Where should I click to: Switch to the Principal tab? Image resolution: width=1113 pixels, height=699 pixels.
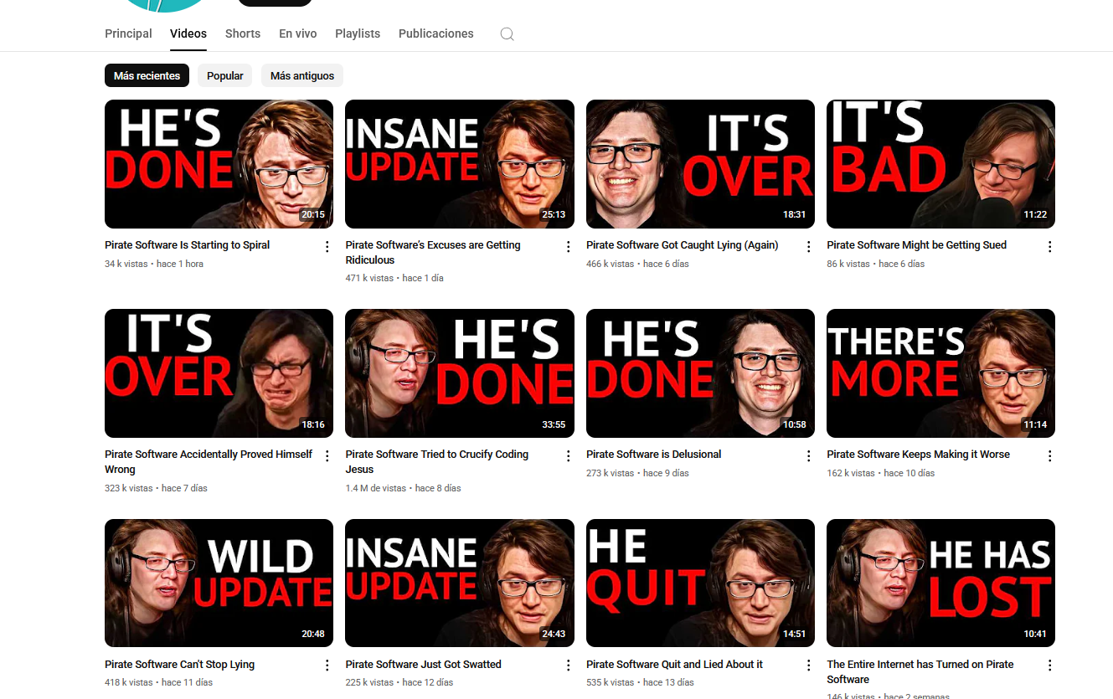click(128, 33)
